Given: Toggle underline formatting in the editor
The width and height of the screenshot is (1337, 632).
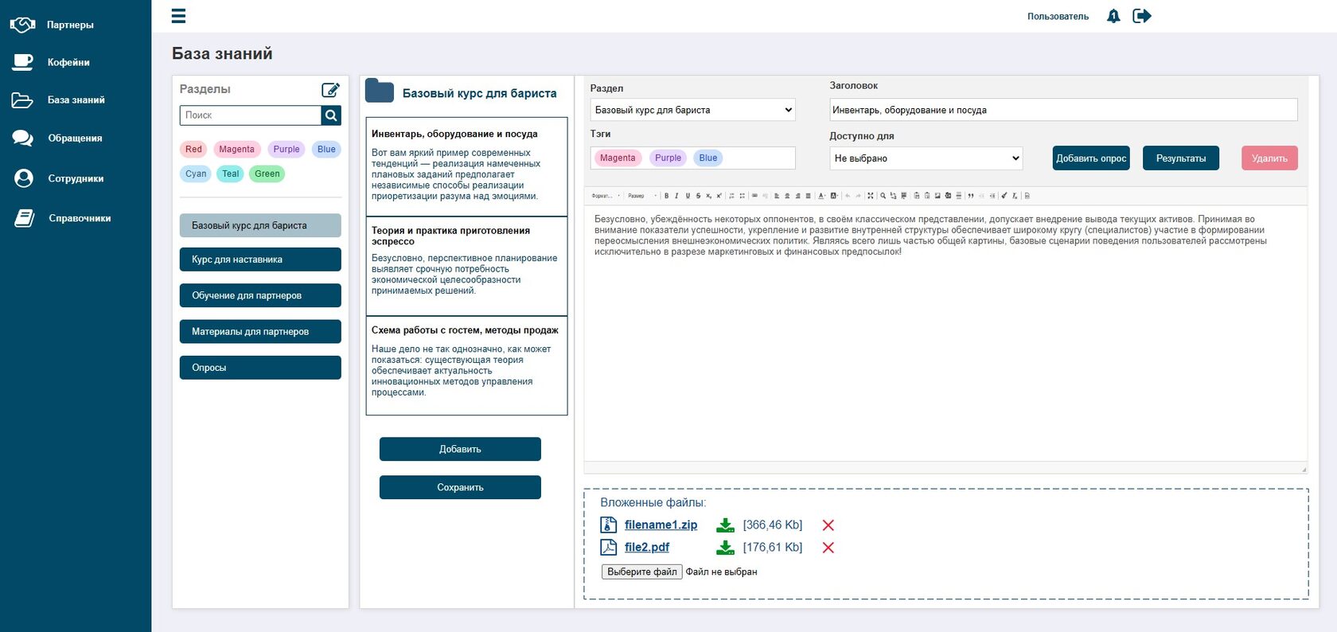Looking at the screenshot, I should pos(688,196).
